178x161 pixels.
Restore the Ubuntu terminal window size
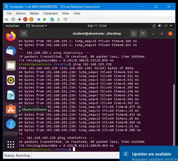point(162,34)
